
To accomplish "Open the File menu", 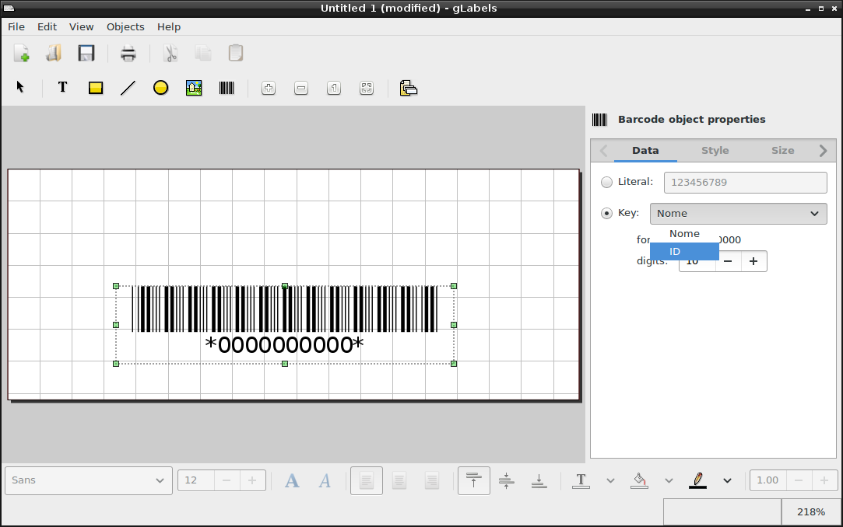I will (x=16, y=27).
